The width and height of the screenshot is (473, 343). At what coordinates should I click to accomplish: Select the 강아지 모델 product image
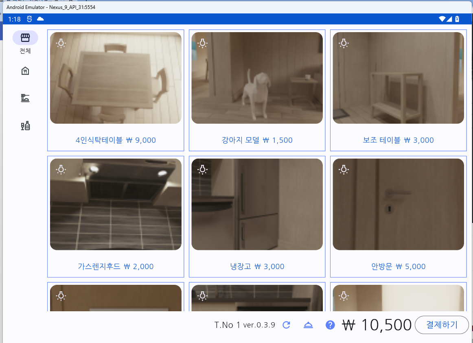(x=257, y=78)
